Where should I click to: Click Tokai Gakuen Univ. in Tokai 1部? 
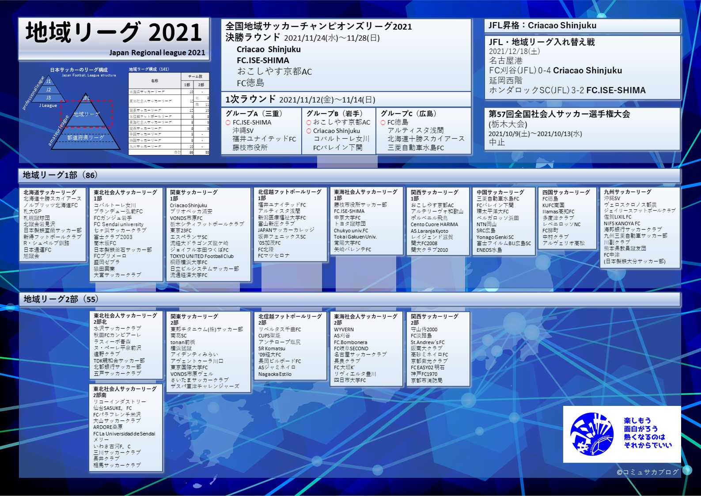point(355,237)
